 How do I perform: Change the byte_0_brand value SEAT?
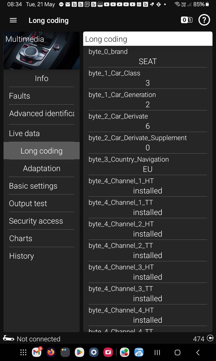point(147,61)
